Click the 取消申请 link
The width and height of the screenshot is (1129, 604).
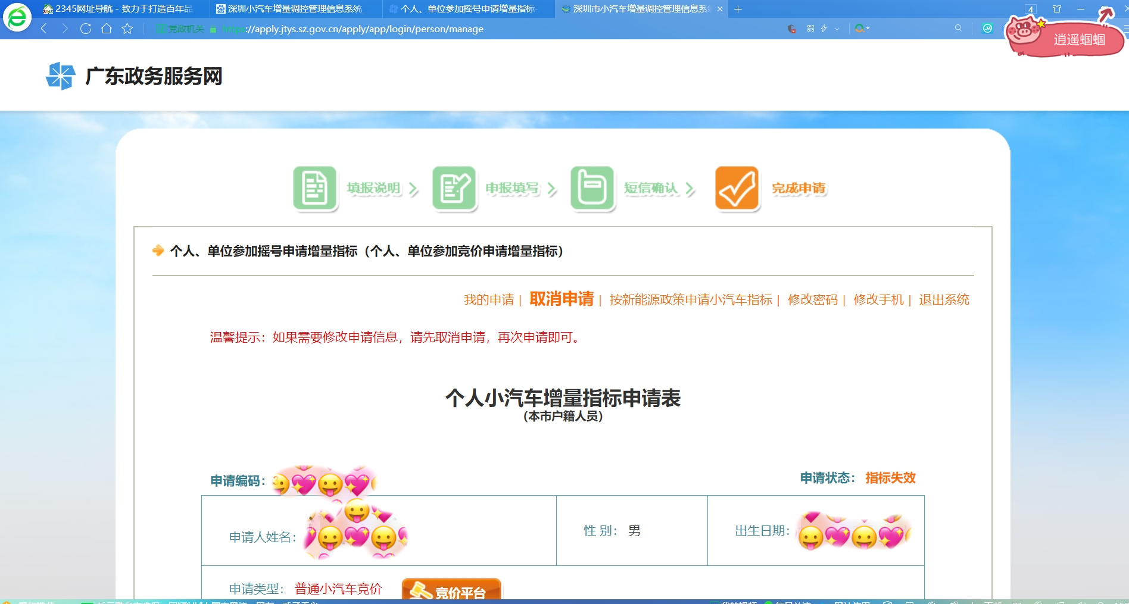point(562,299)
